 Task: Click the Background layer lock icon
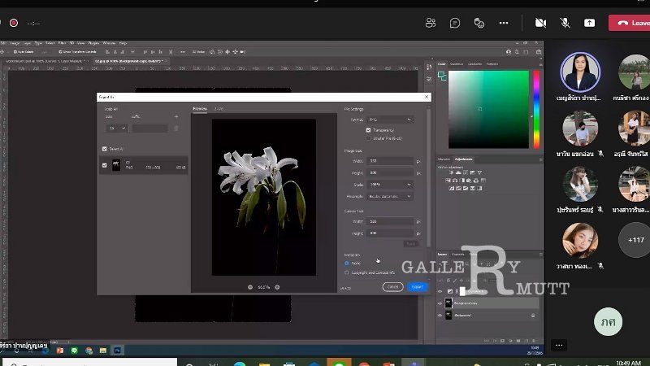[533, 316]
